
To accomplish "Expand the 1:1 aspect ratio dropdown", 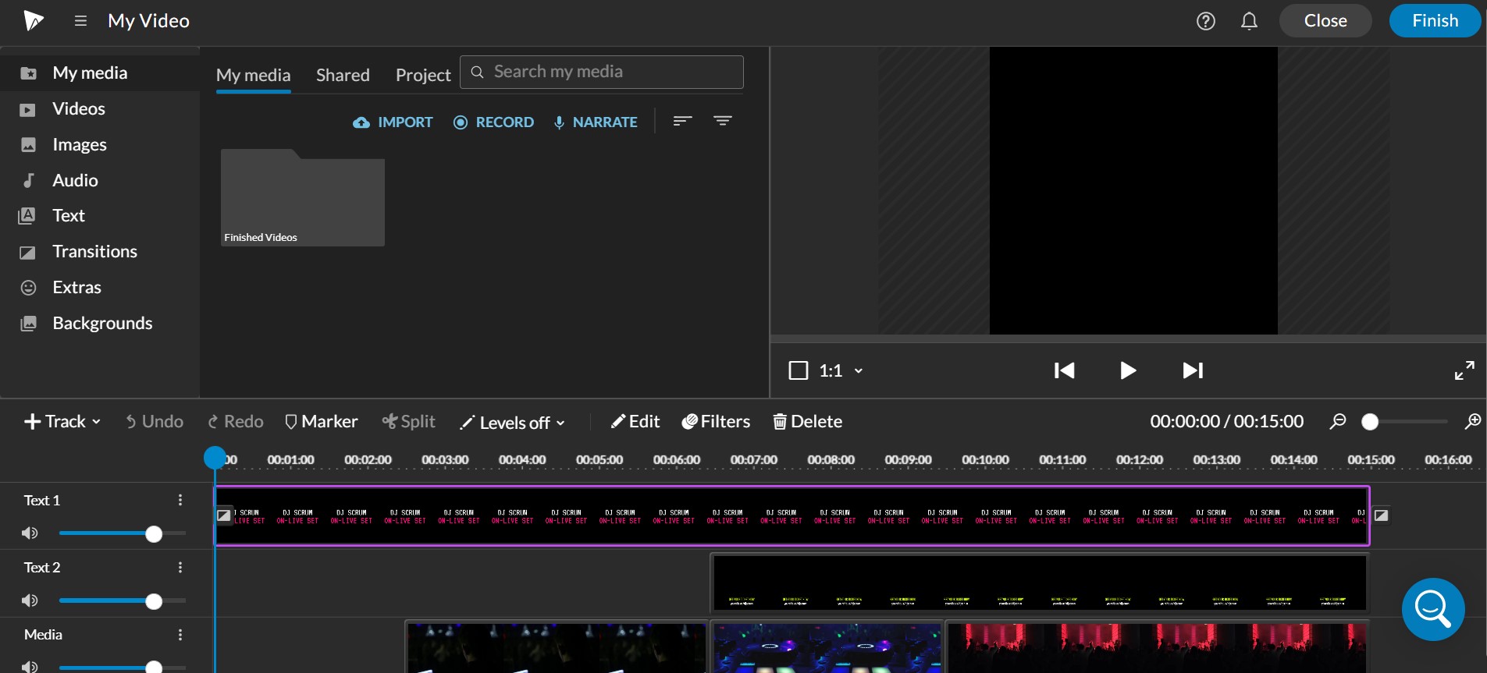I will pos(858,371).
